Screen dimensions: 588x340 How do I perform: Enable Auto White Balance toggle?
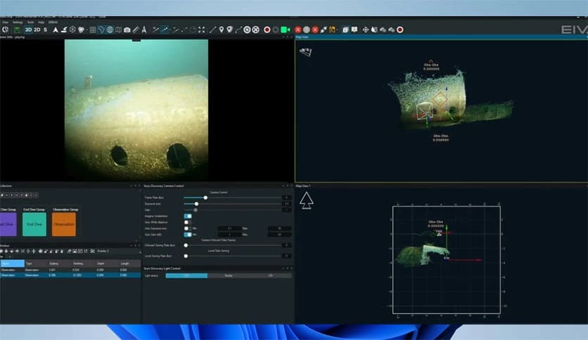pyautogui.click(x=188, y=222)
